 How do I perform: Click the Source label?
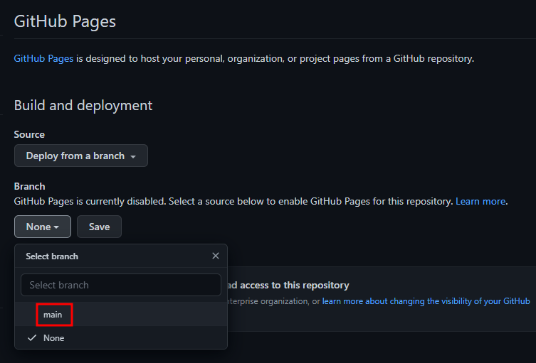coord(29,134)
